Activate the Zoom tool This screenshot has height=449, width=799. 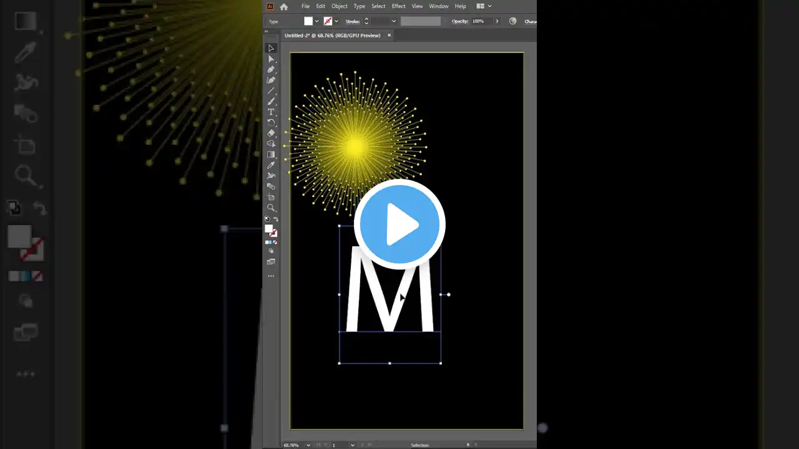click(271, 208)
